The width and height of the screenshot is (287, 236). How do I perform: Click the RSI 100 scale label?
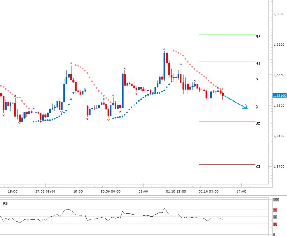276,200
